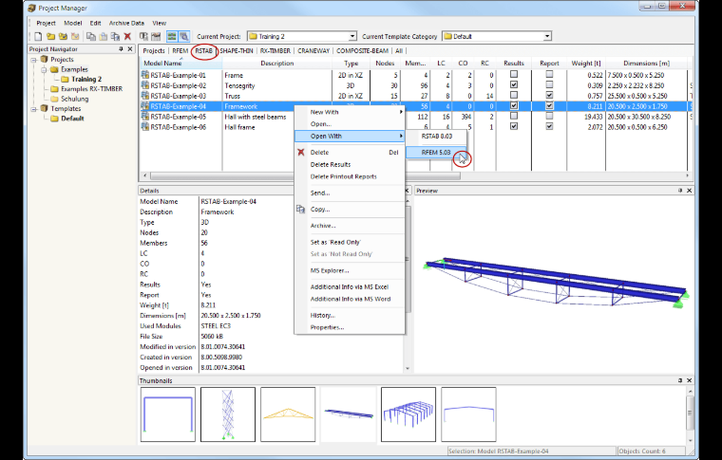
Task: Click the model icon of RSTAB-Example-02
Action: point(145,85)
